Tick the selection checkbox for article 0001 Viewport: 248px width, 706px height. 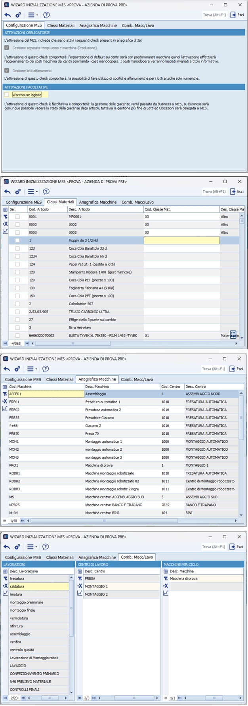tap(17, 217)
